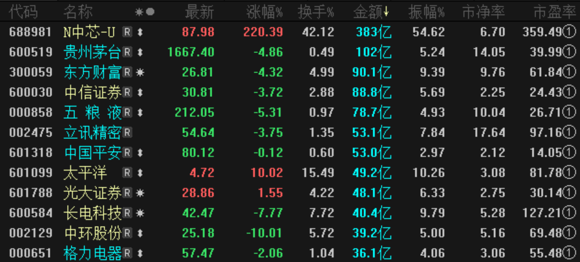580x262 pixels.
Task: Click the latest price 1667.40
Action: 191,52
